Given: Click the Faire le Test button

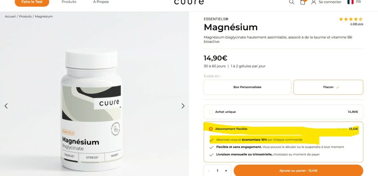Looking at the screenshot, I should click(32, 3).
